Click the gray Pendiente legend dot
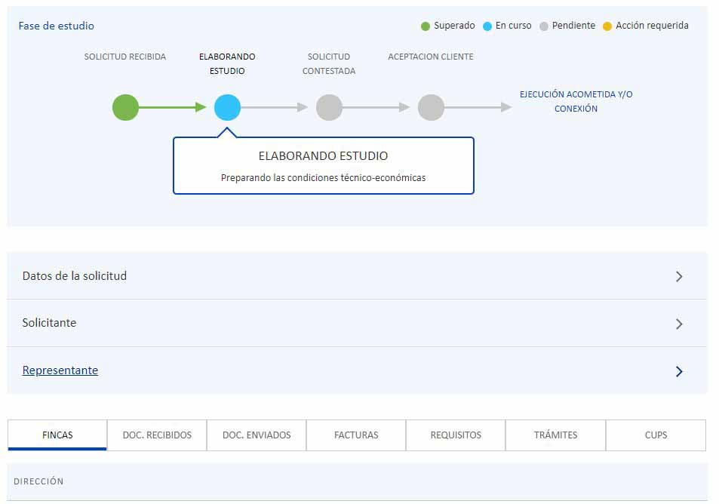 pyautogui.click(x=544, y=26)
